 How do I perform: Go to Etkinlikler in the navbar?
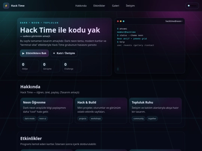[x=99, y=6]
